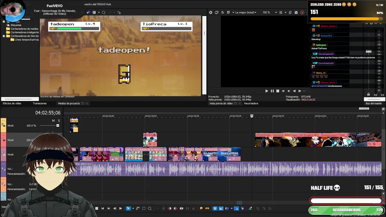Viewport: 386px width, 217px height.
Task: Select the Image clip on track 3
Action: [74, 125]
